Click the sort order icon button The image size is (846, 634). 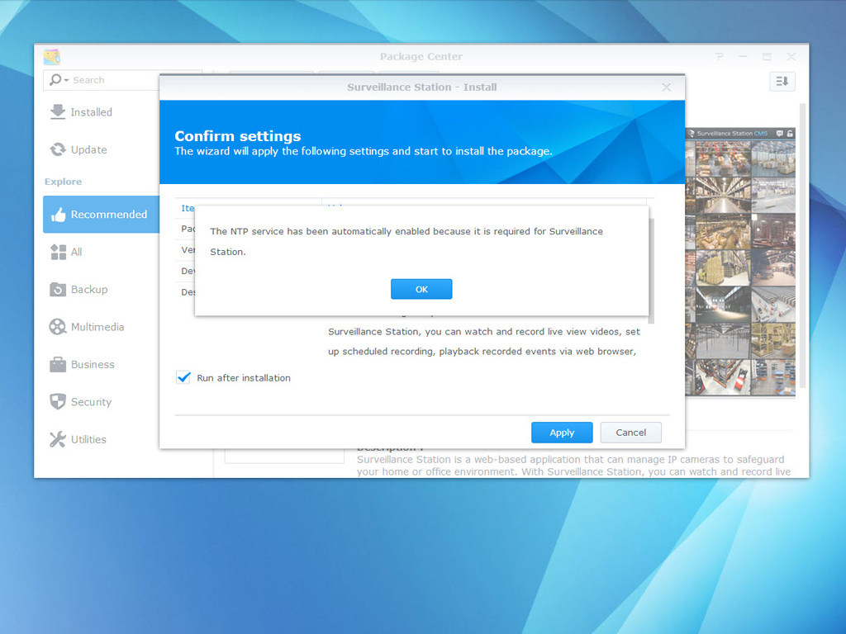(x=782, y=82)
